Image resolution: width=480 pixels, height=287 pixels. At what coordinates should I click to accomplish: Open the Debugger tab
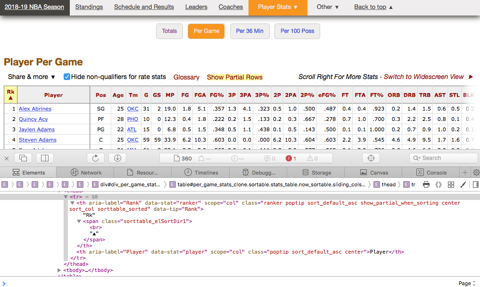(x=259, y=173)
